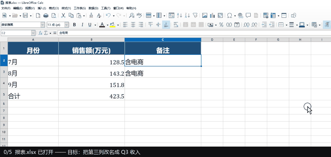Open Print Preview from toolbar
Image resolution: width=331 pixels, height=157 pixels.
pyautogui.click(x=54, y=15)
